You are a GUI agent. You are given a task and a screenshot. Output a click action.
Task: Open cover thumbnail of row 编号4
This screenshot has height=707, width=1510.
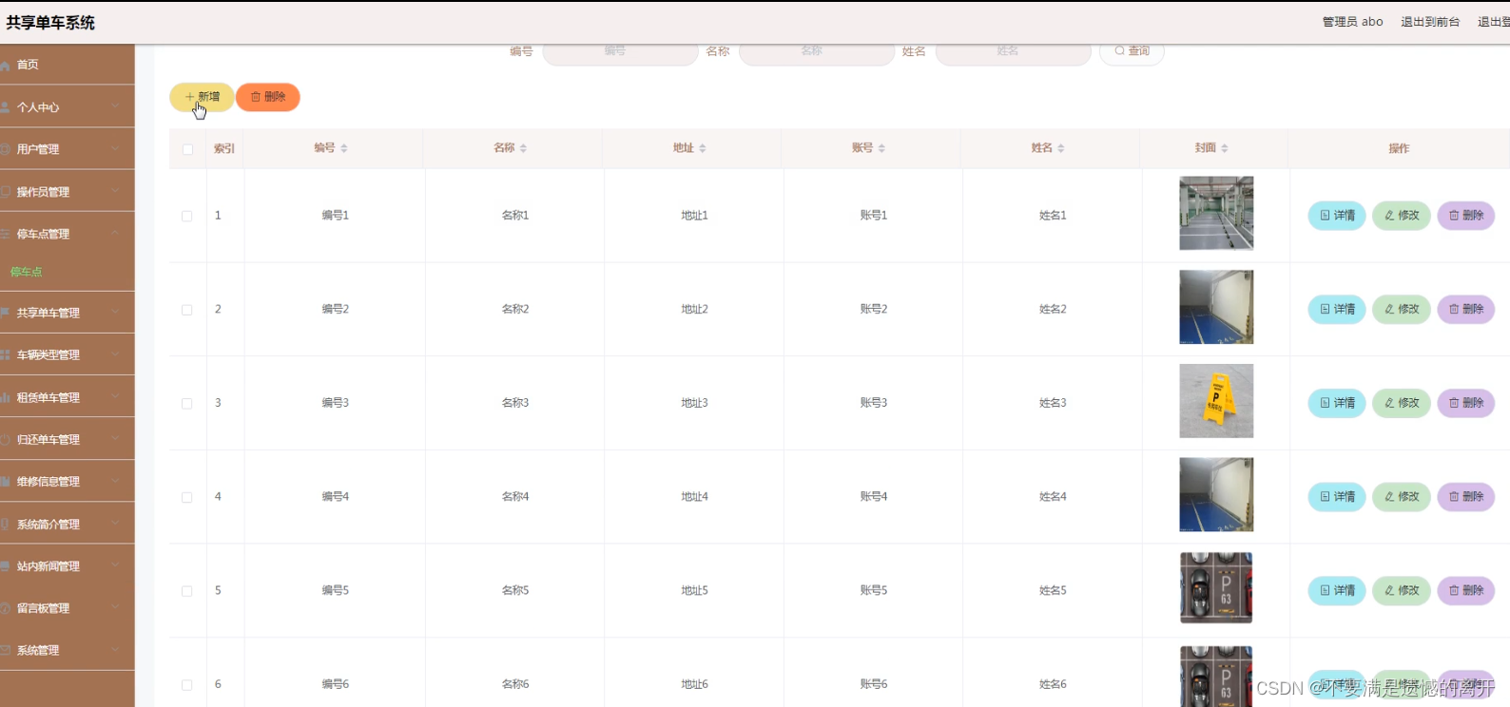tap(1216, 494)
